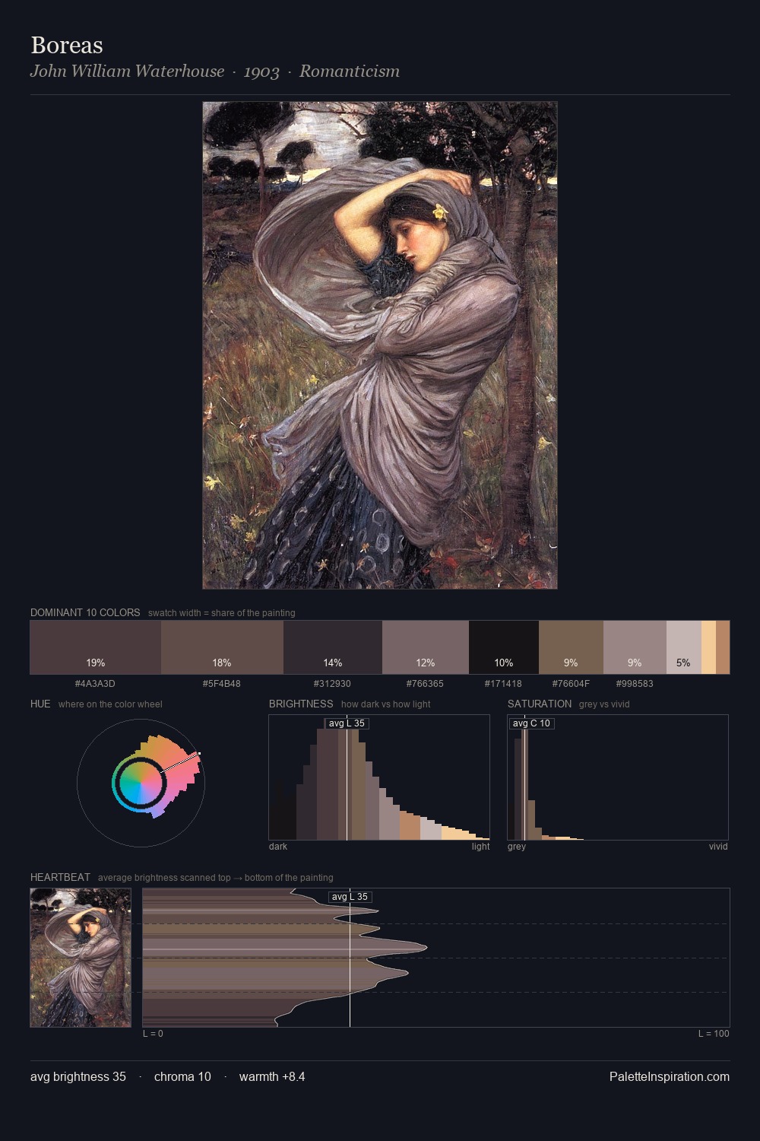This screenshot has height=1141, width=760.
Task: Click the "light" axis label
Action: [481, 847]
